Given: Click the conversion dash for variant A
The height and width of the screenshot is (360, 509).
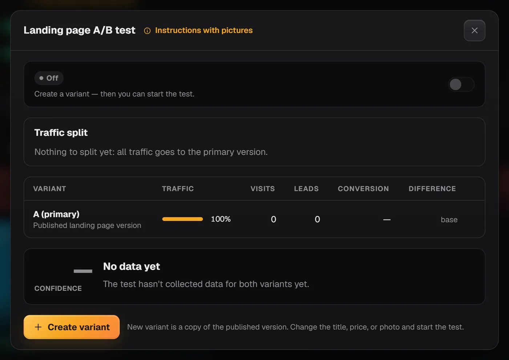Looking at the screenshot, I should coord(387,220).
